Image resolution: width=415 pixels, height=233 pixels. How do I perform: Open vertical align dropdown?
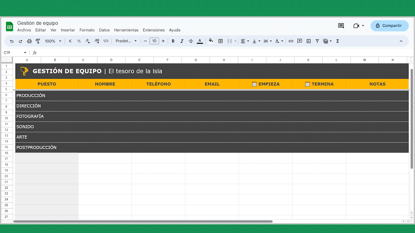point(256,41)
